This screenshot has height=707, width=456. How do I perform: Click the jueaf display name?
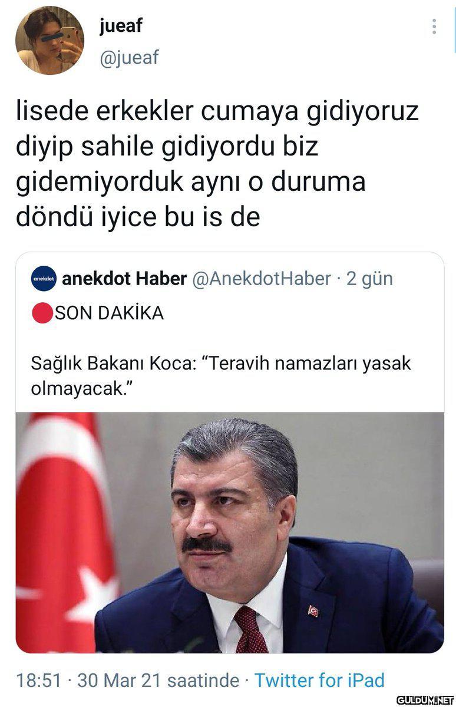(121, 25)
